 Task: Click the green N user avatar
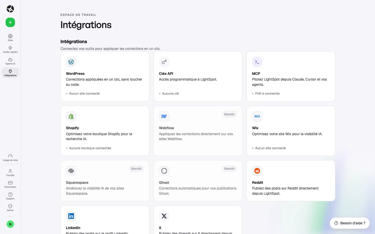point(10,224)
